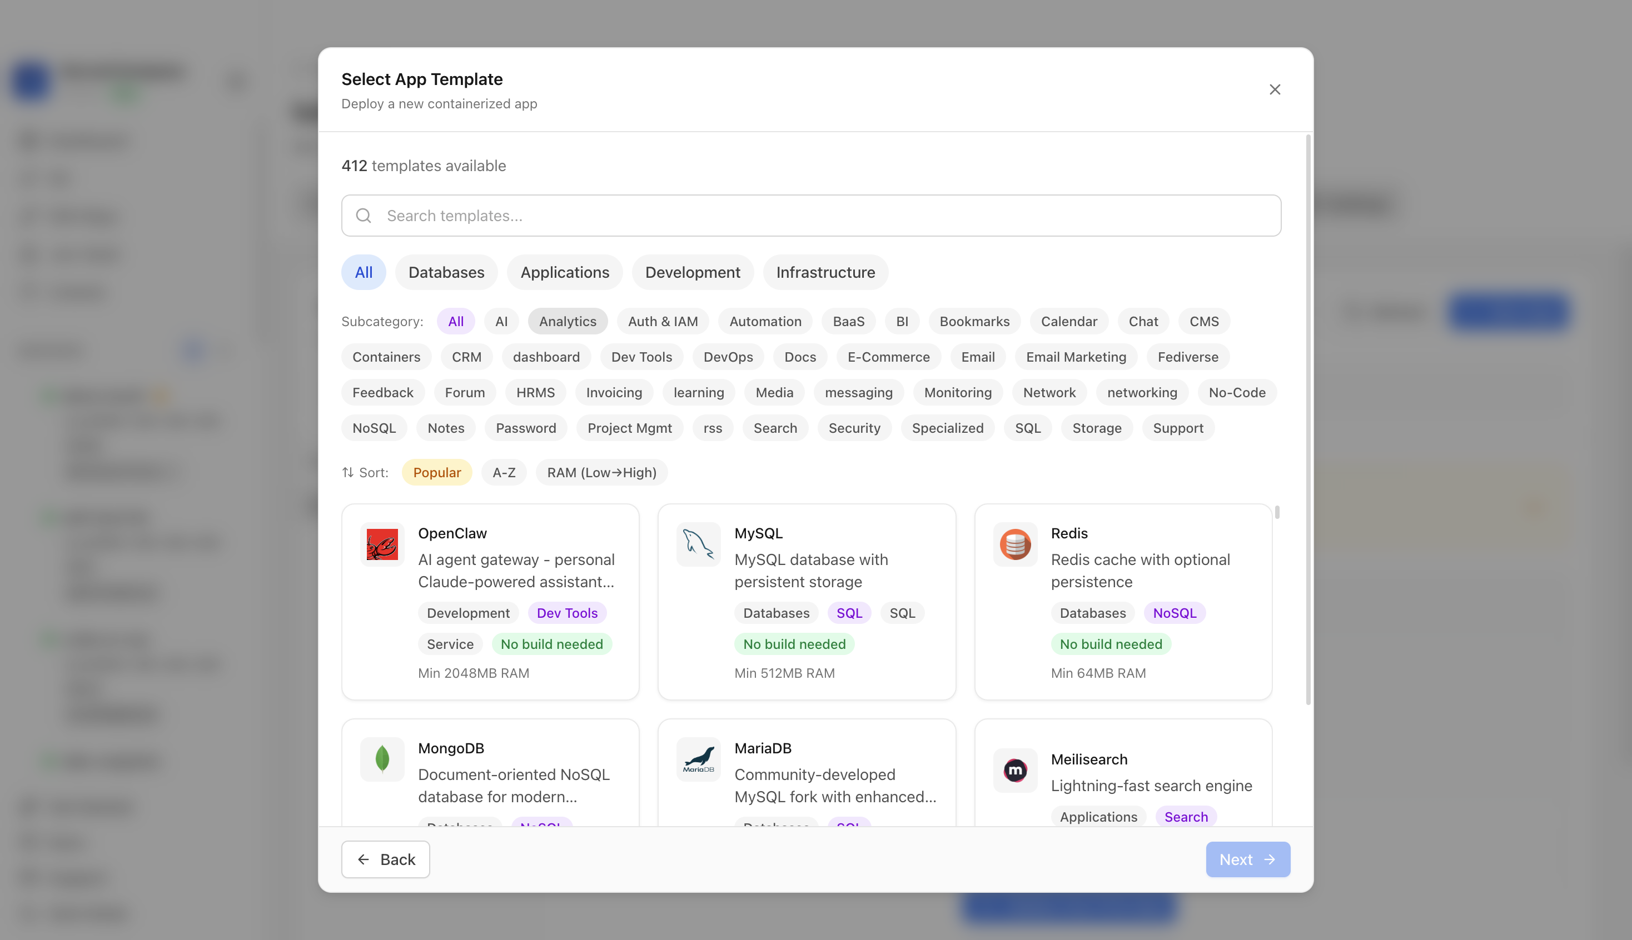Click the OpenClaw lobster logo icon
The image size is (1632, 940).
click(x=382, y=544)
